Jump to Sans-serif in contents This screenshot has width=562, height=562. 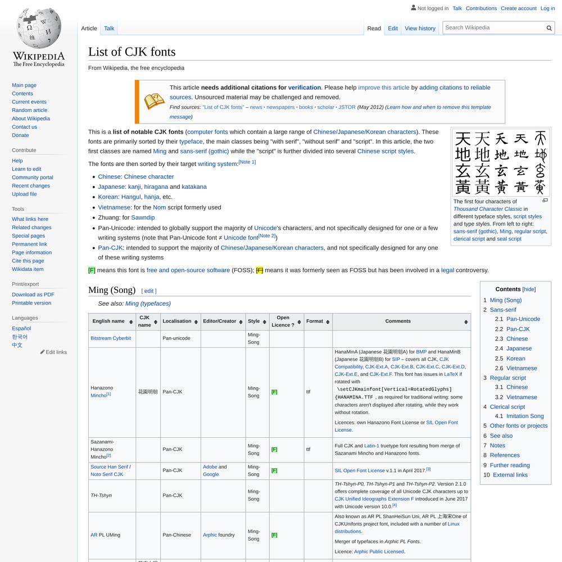pos(503,310)
